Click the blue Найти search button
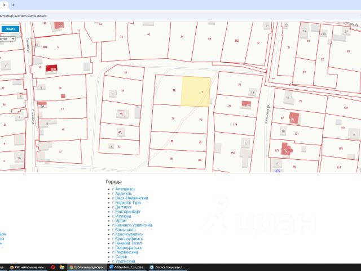This screenshot has height=271, width=361. coord(10,29)
